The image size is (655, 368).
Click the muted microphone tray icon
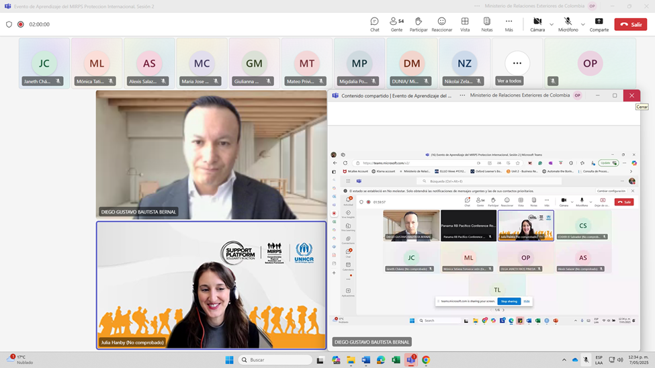[x=586, y=360]
